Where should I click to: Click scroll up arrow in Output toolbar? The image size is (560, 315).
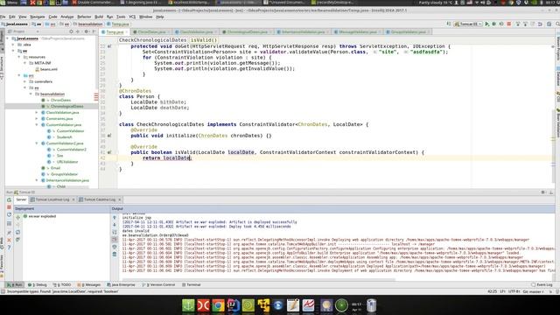pyautogui.click(x=115, y=218)
